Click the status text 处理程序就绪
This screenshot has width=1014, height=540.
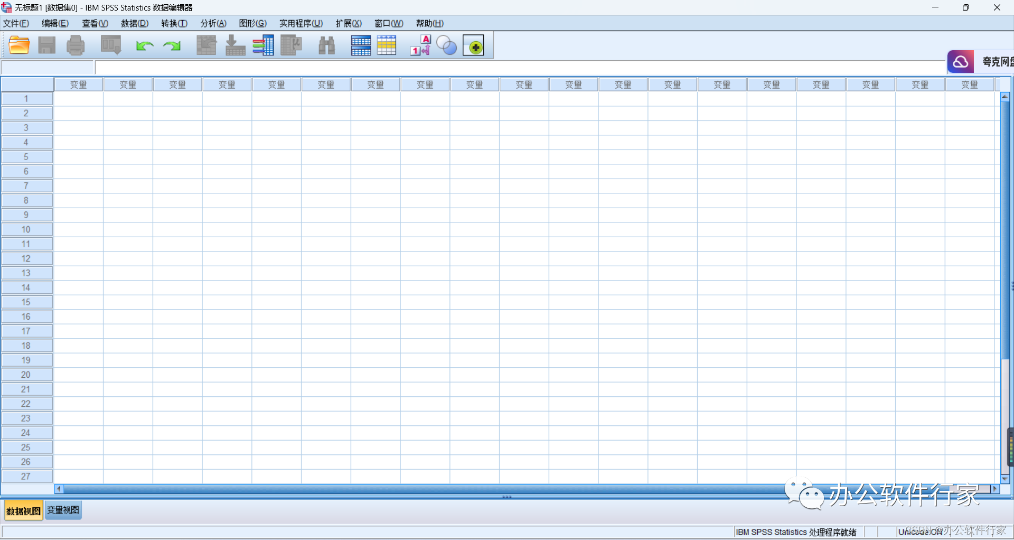833,532
